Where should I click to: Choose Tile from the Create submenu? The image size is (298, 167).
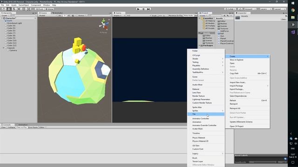point(206,114)
